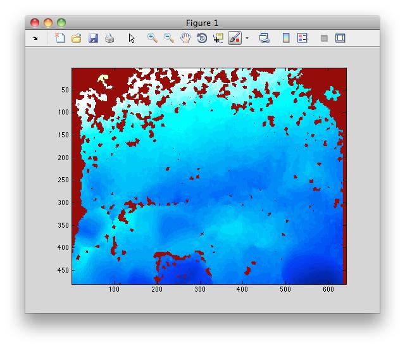405x348 pixels.
Task: Select the Pan hand tool
Action: tap(185, 38)
